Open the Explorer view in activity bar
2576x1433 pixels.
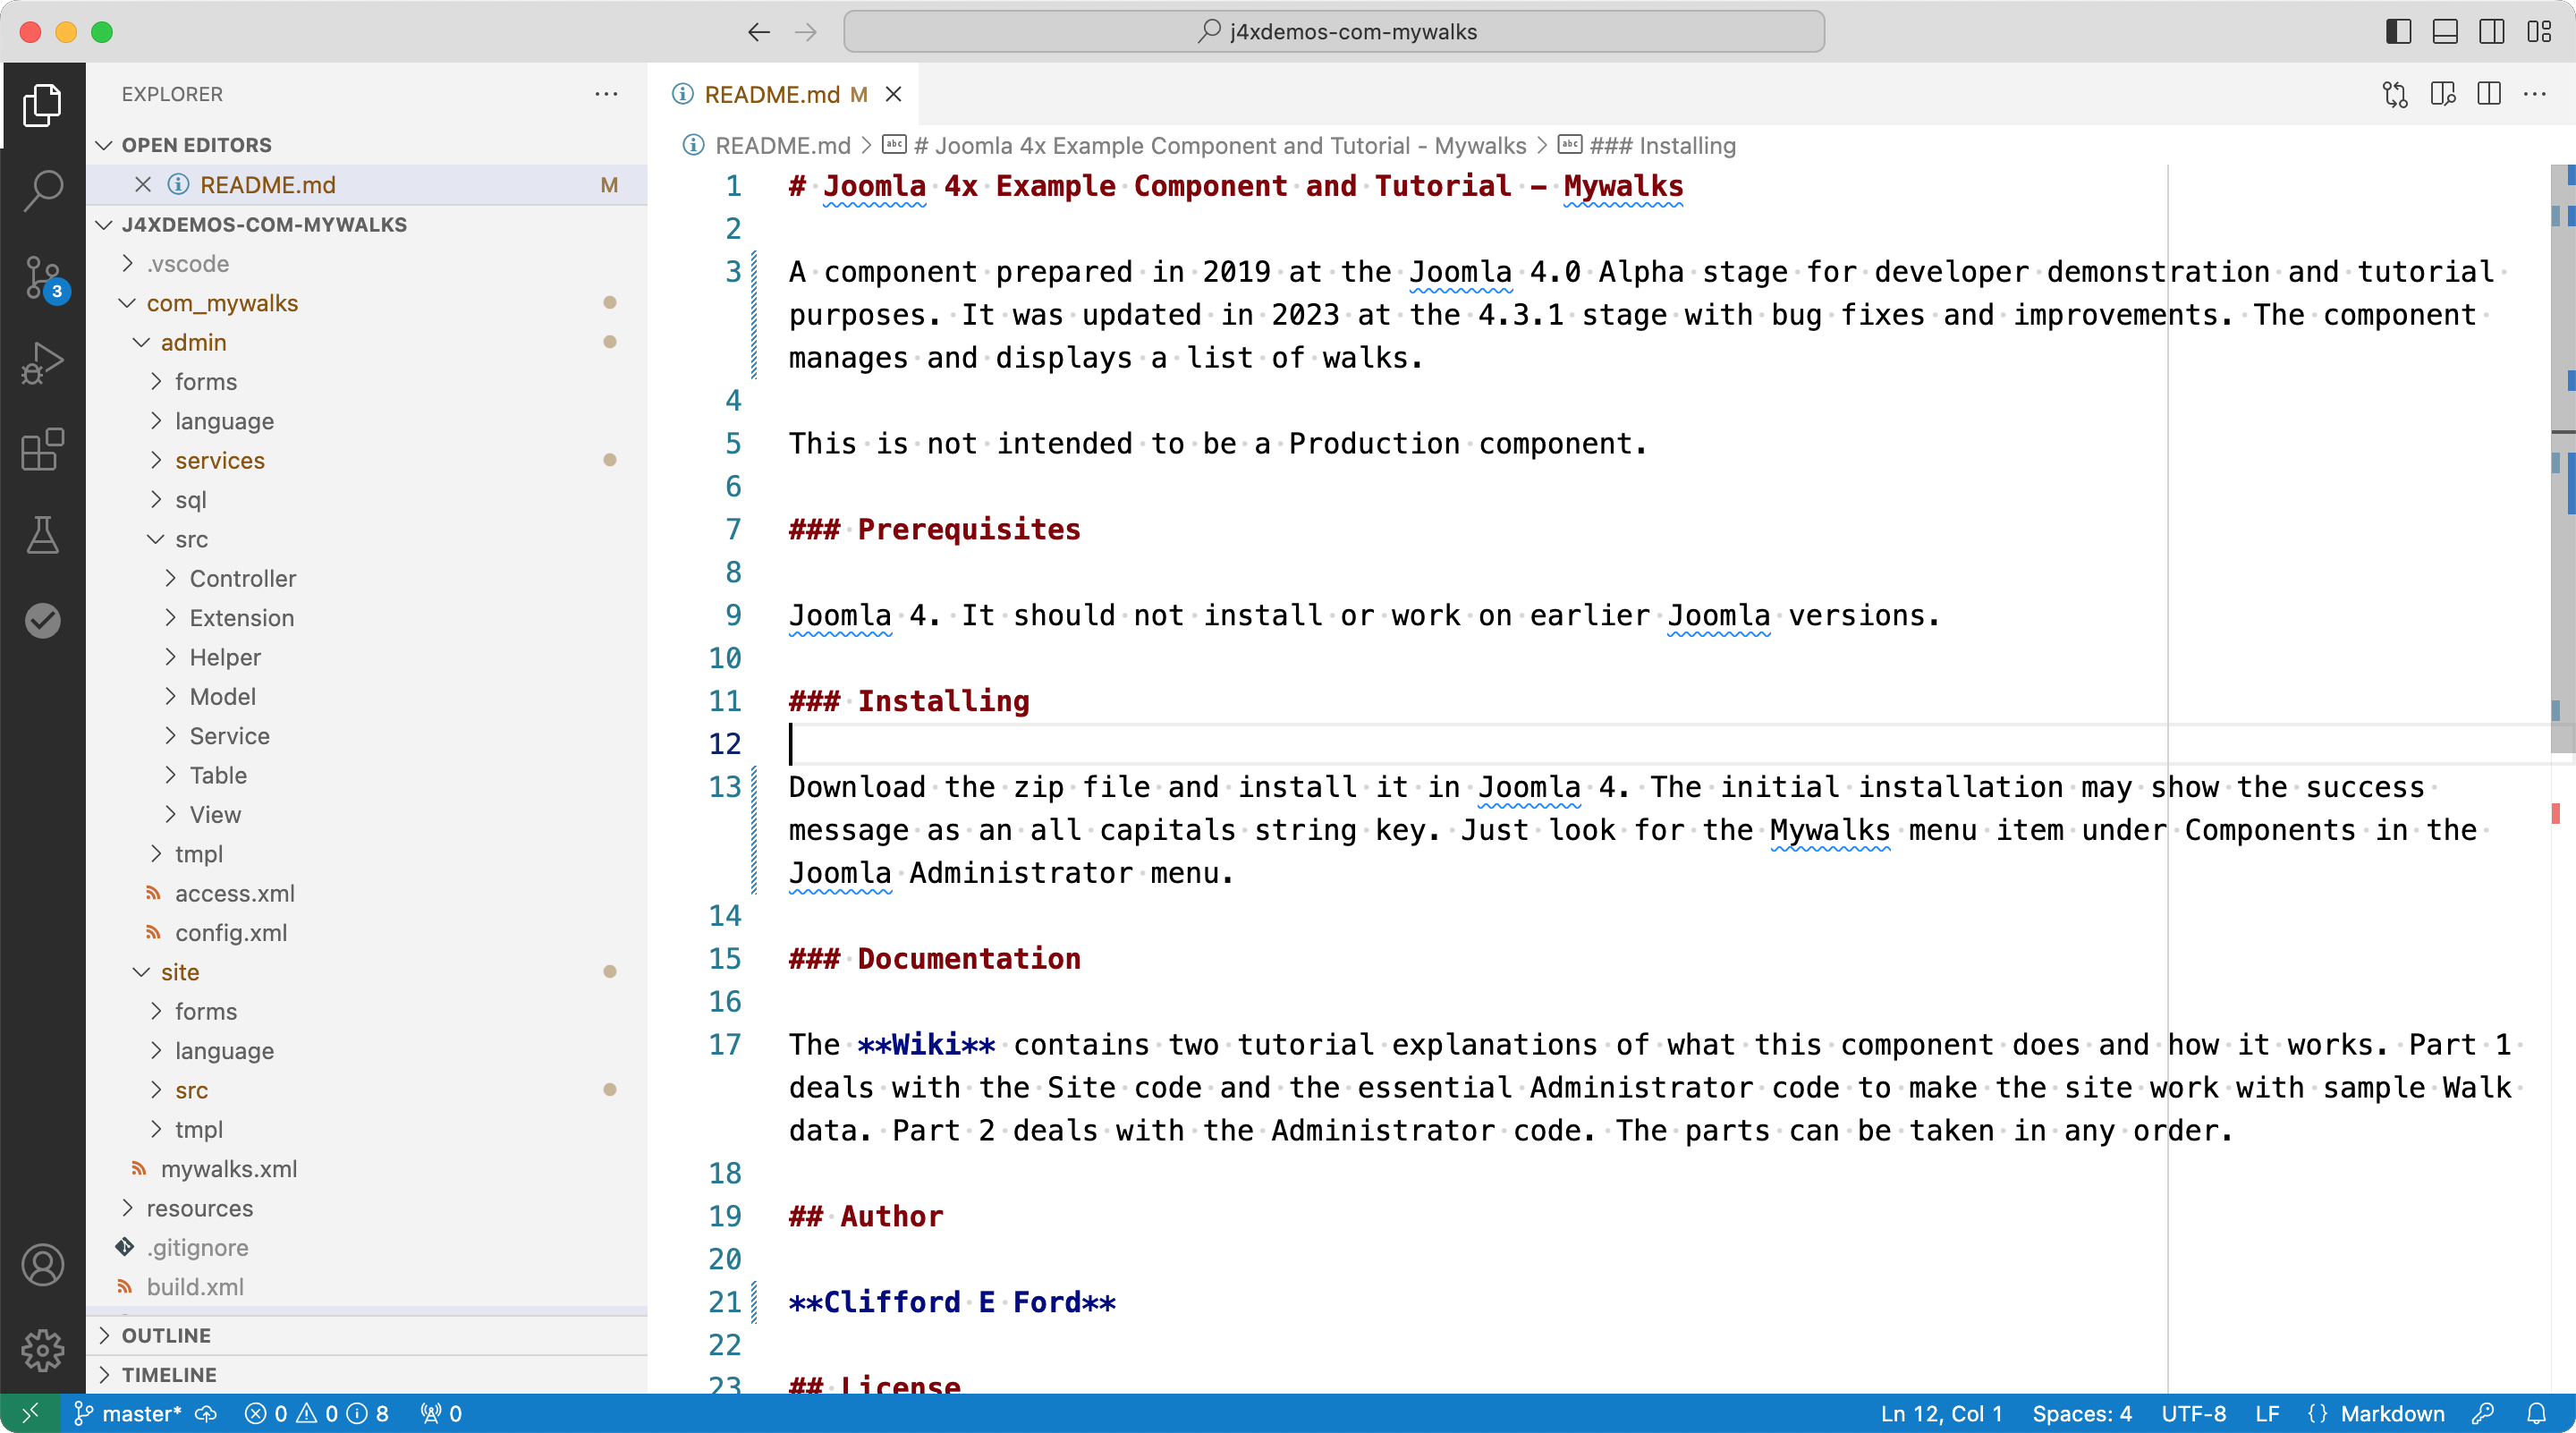[x=42, y=105]
